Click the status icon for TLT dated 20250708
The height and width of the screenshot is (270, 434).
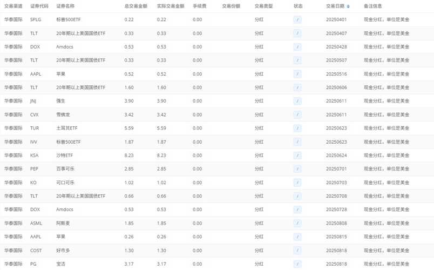click(x=297, y=196)
